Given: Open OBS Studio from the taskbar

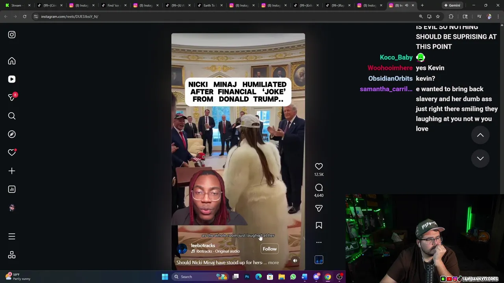Looking at the screenshot, I should click(339, 277).
